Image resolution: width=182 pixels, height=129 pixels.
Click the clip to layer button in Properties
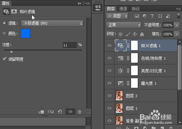[41, 112]
